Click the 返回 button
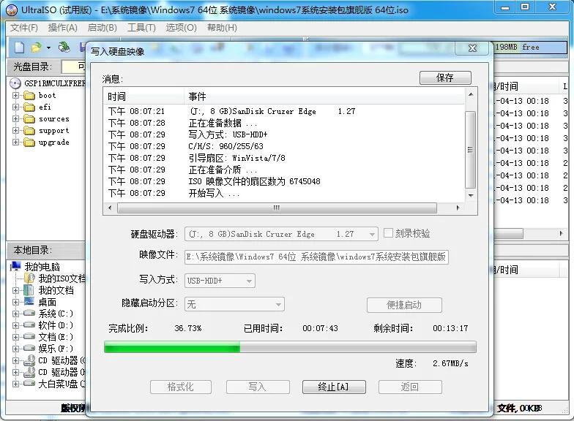Screen dimensions: 574x421 [x=410, y=387]
